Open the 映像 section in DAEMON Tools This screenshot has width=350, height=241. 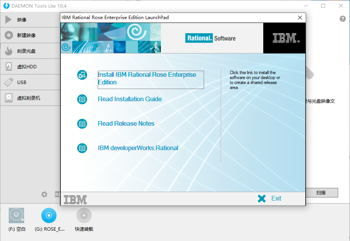[30, 19]
